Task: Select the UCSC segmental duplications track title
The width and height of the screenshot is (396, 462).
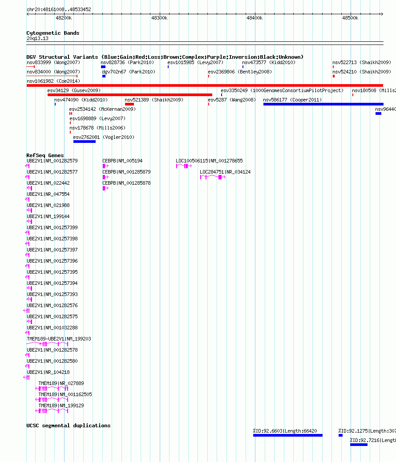Action: 69,426
